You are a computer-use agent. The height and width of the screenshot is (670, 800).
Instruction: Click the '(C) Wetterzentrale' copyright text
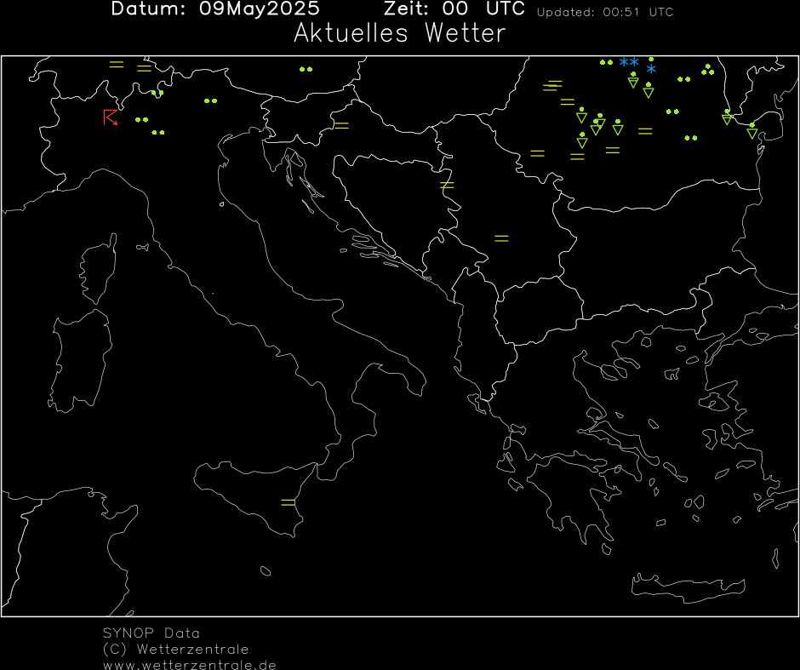pos(176,650)
